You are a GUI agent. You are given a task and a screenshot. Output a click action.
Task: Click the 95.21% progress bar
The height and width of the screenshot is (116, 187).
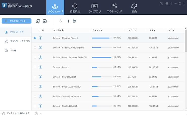[102, 57]
